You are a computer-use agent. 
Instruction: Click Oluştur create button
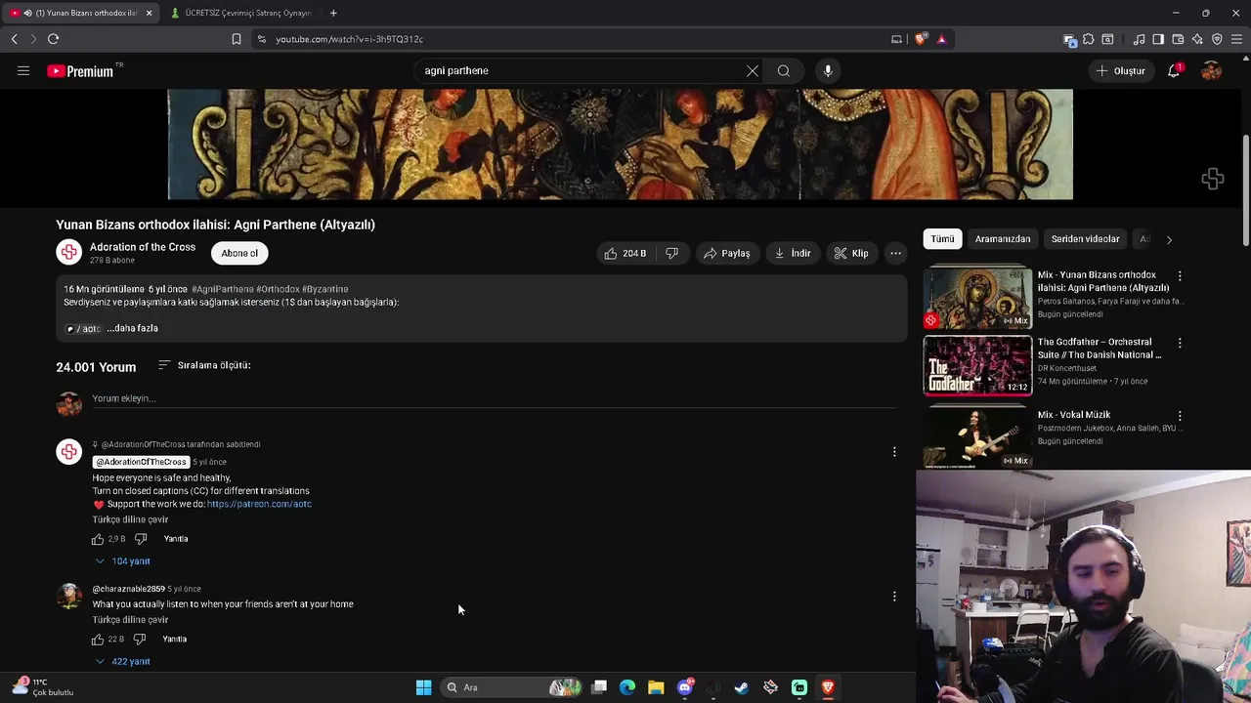(1120, 70)
